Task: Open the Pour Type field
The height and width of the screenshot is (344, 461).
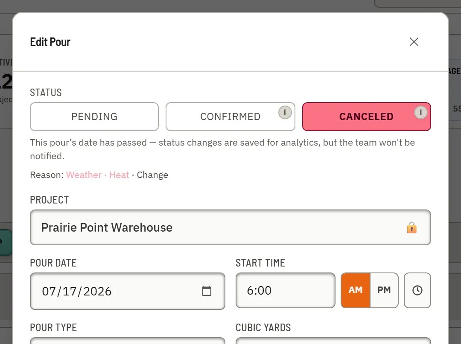Action: [127, 341]
